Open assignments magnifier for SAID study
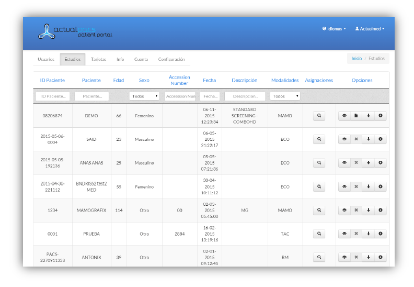414x287 pixels. tap(319, 139)
